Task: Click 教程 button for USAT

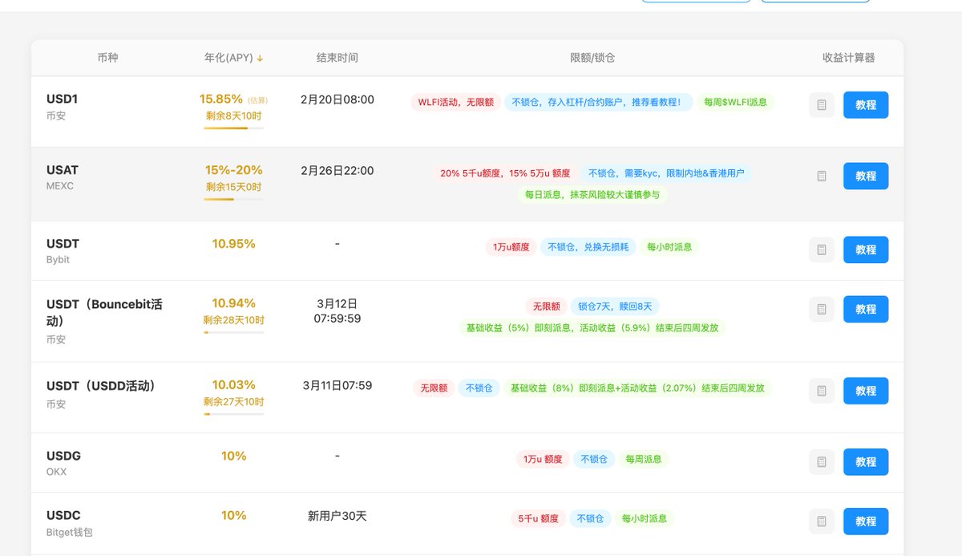Action: click(866, 176)
